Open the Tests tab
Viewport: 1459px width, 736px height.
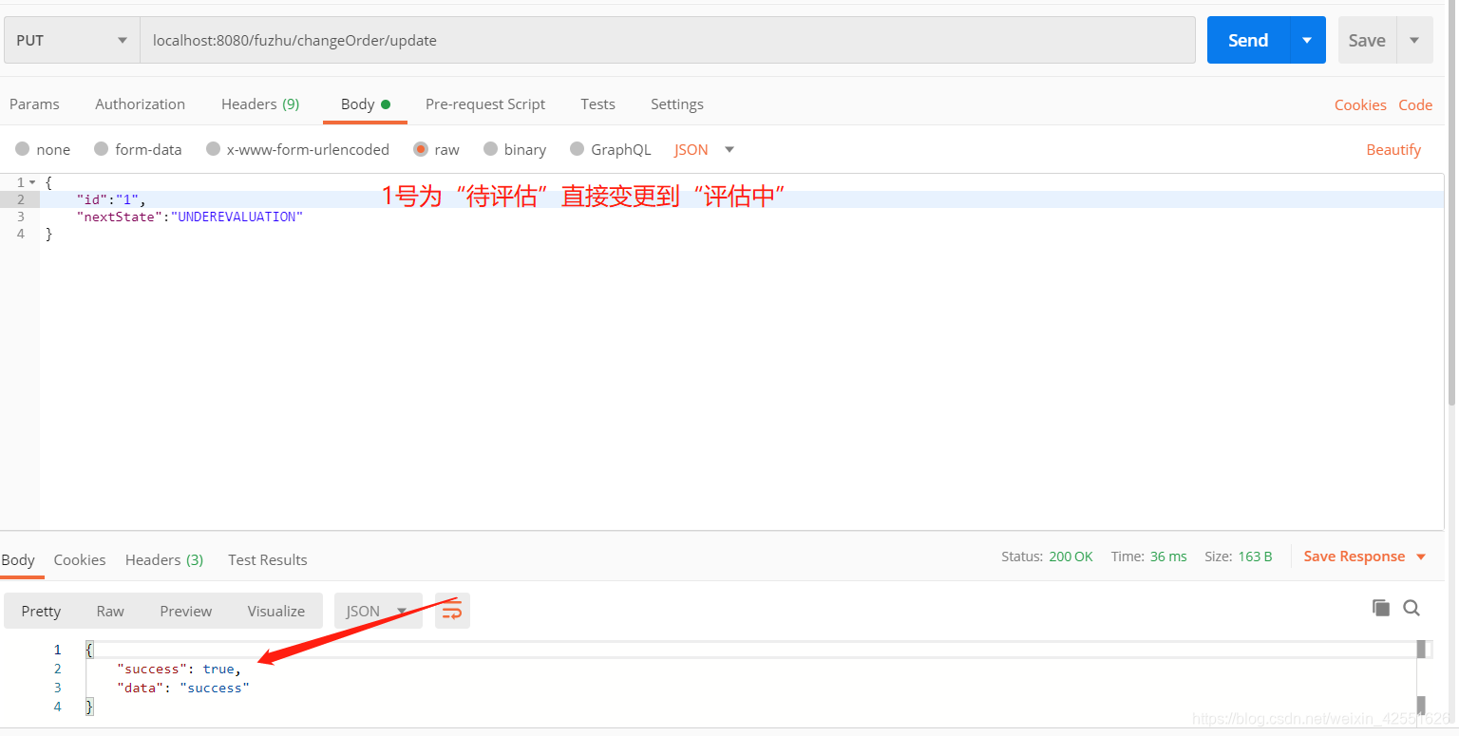(598, 104)
